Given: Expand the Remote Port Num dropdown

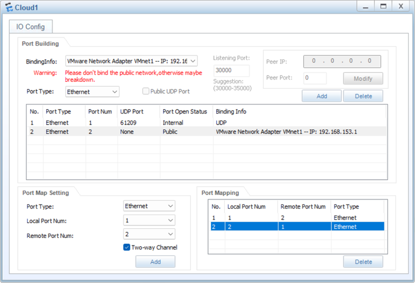Looking at the screenshot, I should [170, 234].
